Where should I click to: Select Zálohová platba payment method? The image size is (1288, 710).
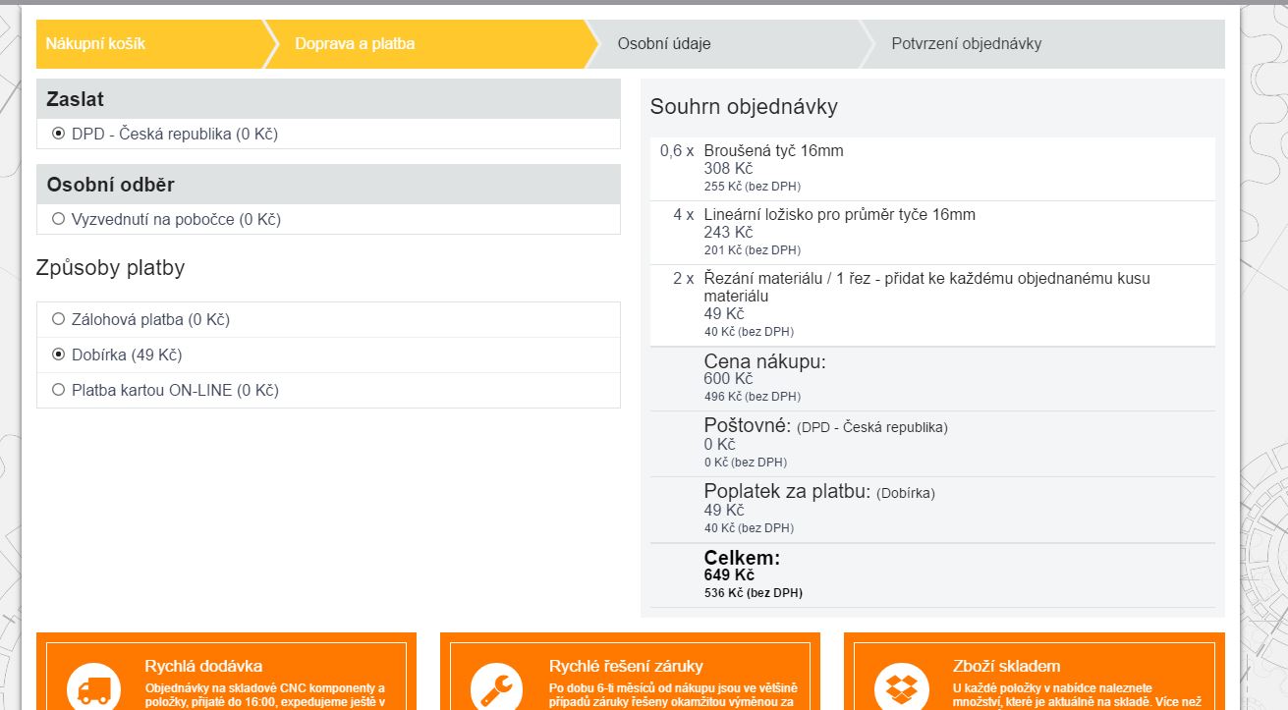(x=59, y=319)
